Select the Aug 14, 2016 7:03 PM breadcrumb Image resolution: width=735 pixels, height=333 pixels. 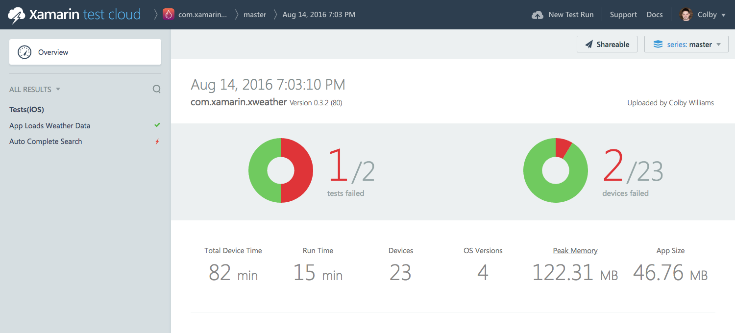coord(319,15)
